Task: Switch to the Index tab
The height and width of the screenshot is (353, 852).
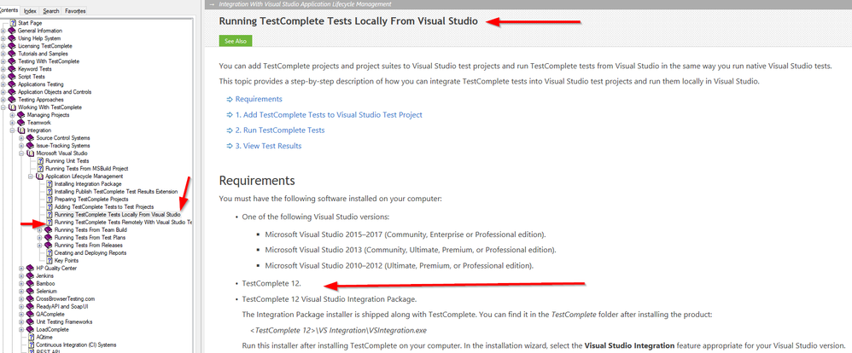Action: click(x=31, y=11)
